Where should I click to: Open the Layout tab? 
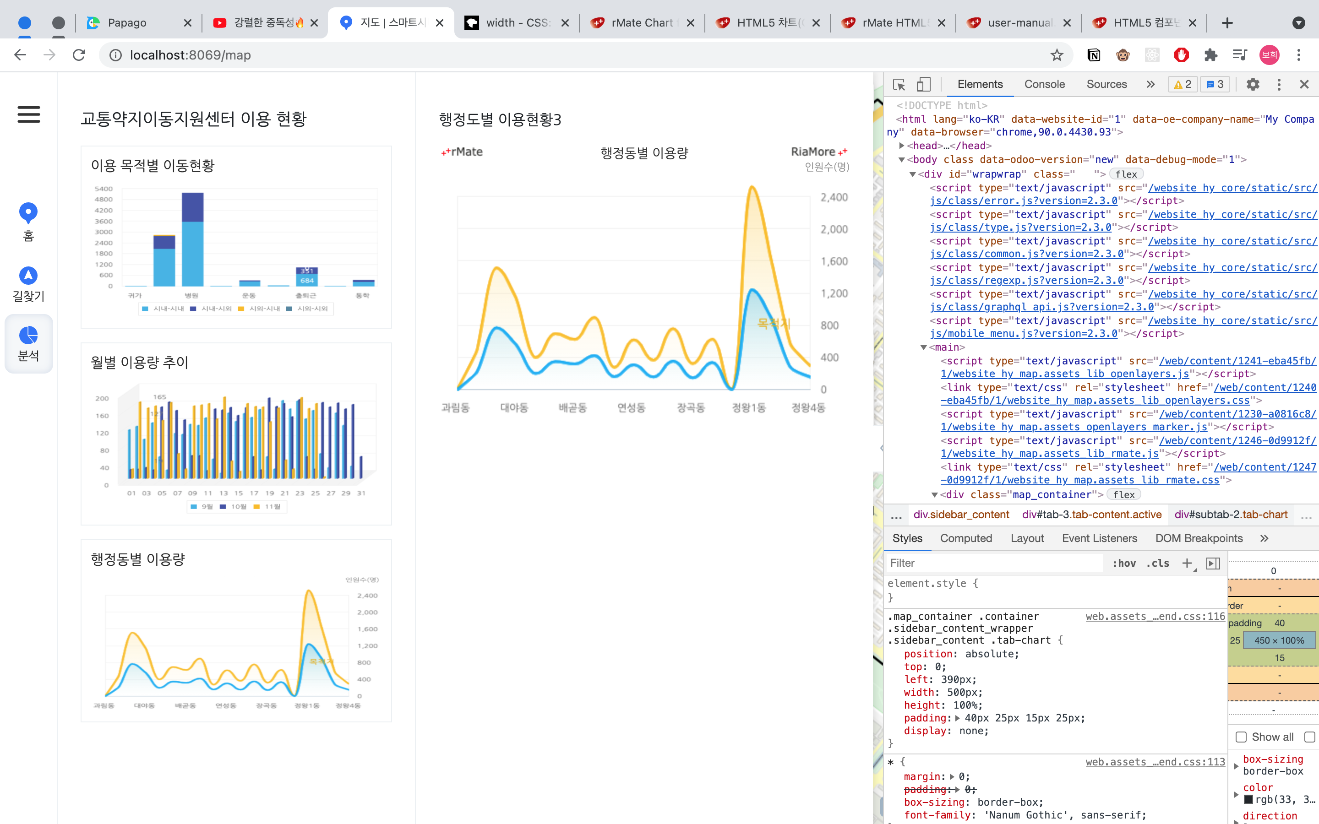click(1027, 538)
